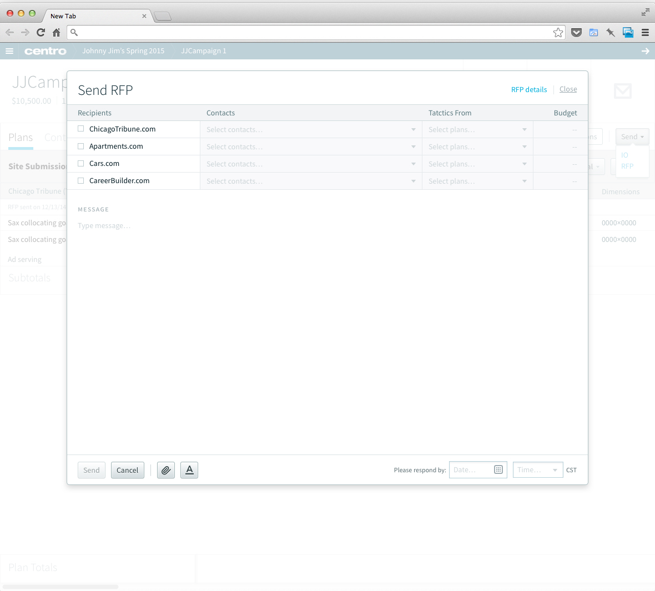
Task: Open Select contacts dropdown for CareerBuilder.com
Action: tap(311, 181)
